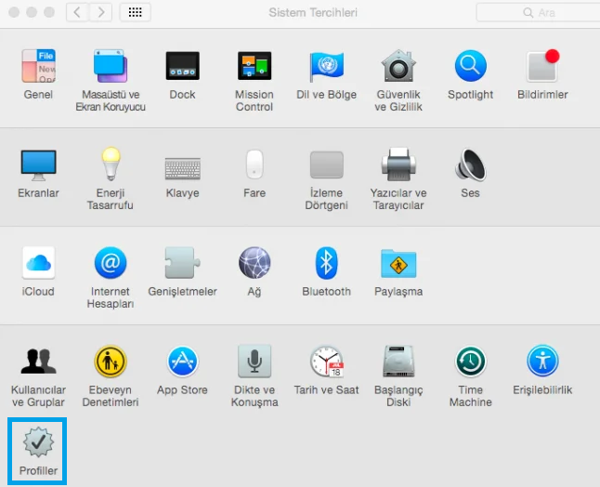Open iCloud preferences pane

pyautogui.click(x=38, y=264)
